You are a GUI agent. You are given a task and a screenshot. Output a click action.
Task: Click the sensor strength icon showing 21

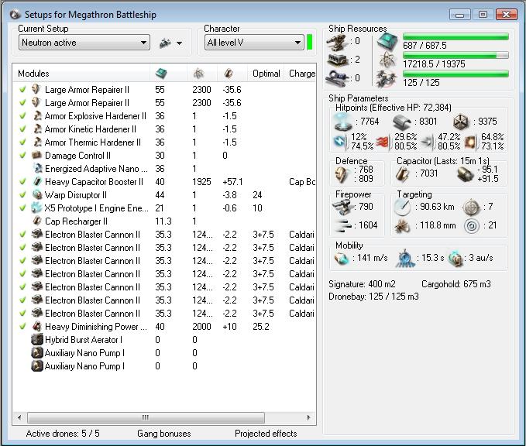[x=471, y=225]
